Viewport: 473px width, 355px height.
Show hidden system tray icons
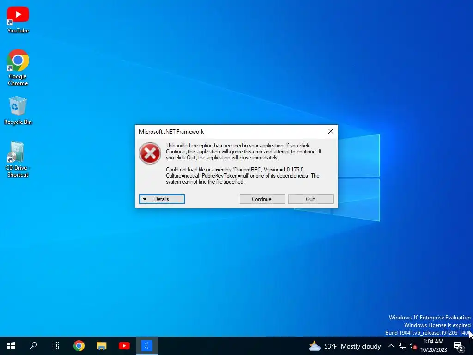pyautogui.click(x=391, y=346)
